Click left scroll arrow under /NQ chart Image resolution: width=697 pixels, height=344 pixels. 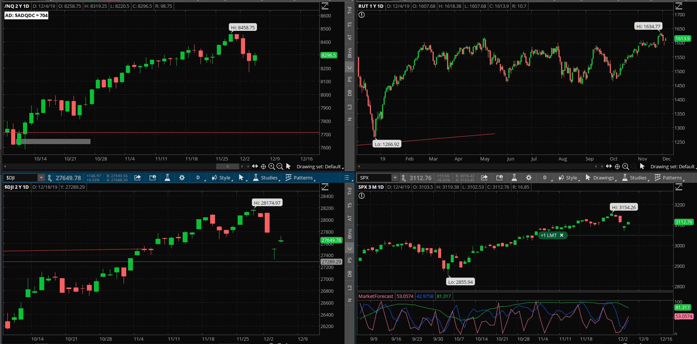(x=5, y=166)
